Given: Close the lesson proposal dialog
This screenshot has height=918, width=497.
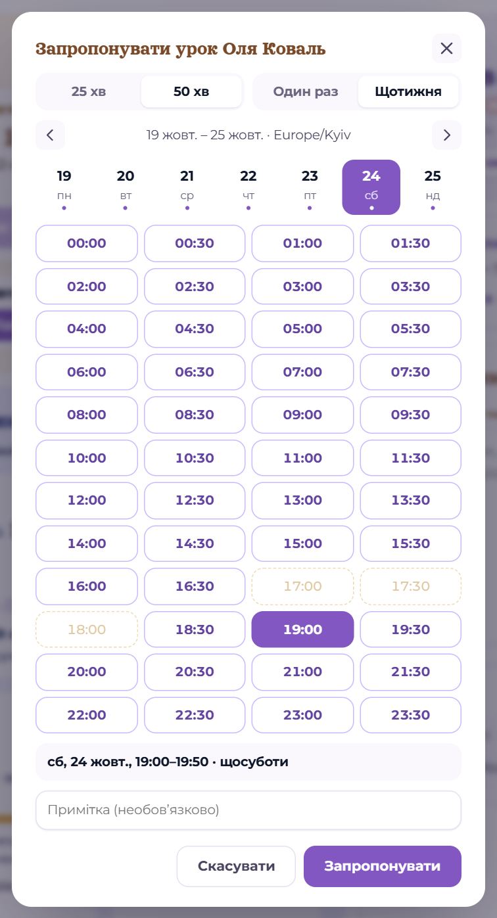Looking at the screenshot, I should coord(446,48).
